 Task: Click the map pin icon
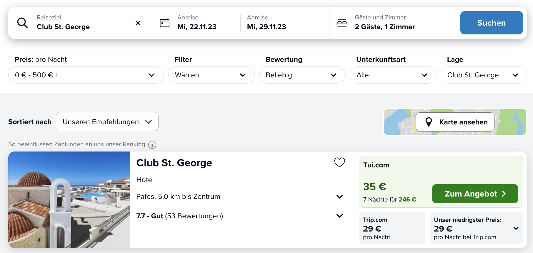[429, 122]
